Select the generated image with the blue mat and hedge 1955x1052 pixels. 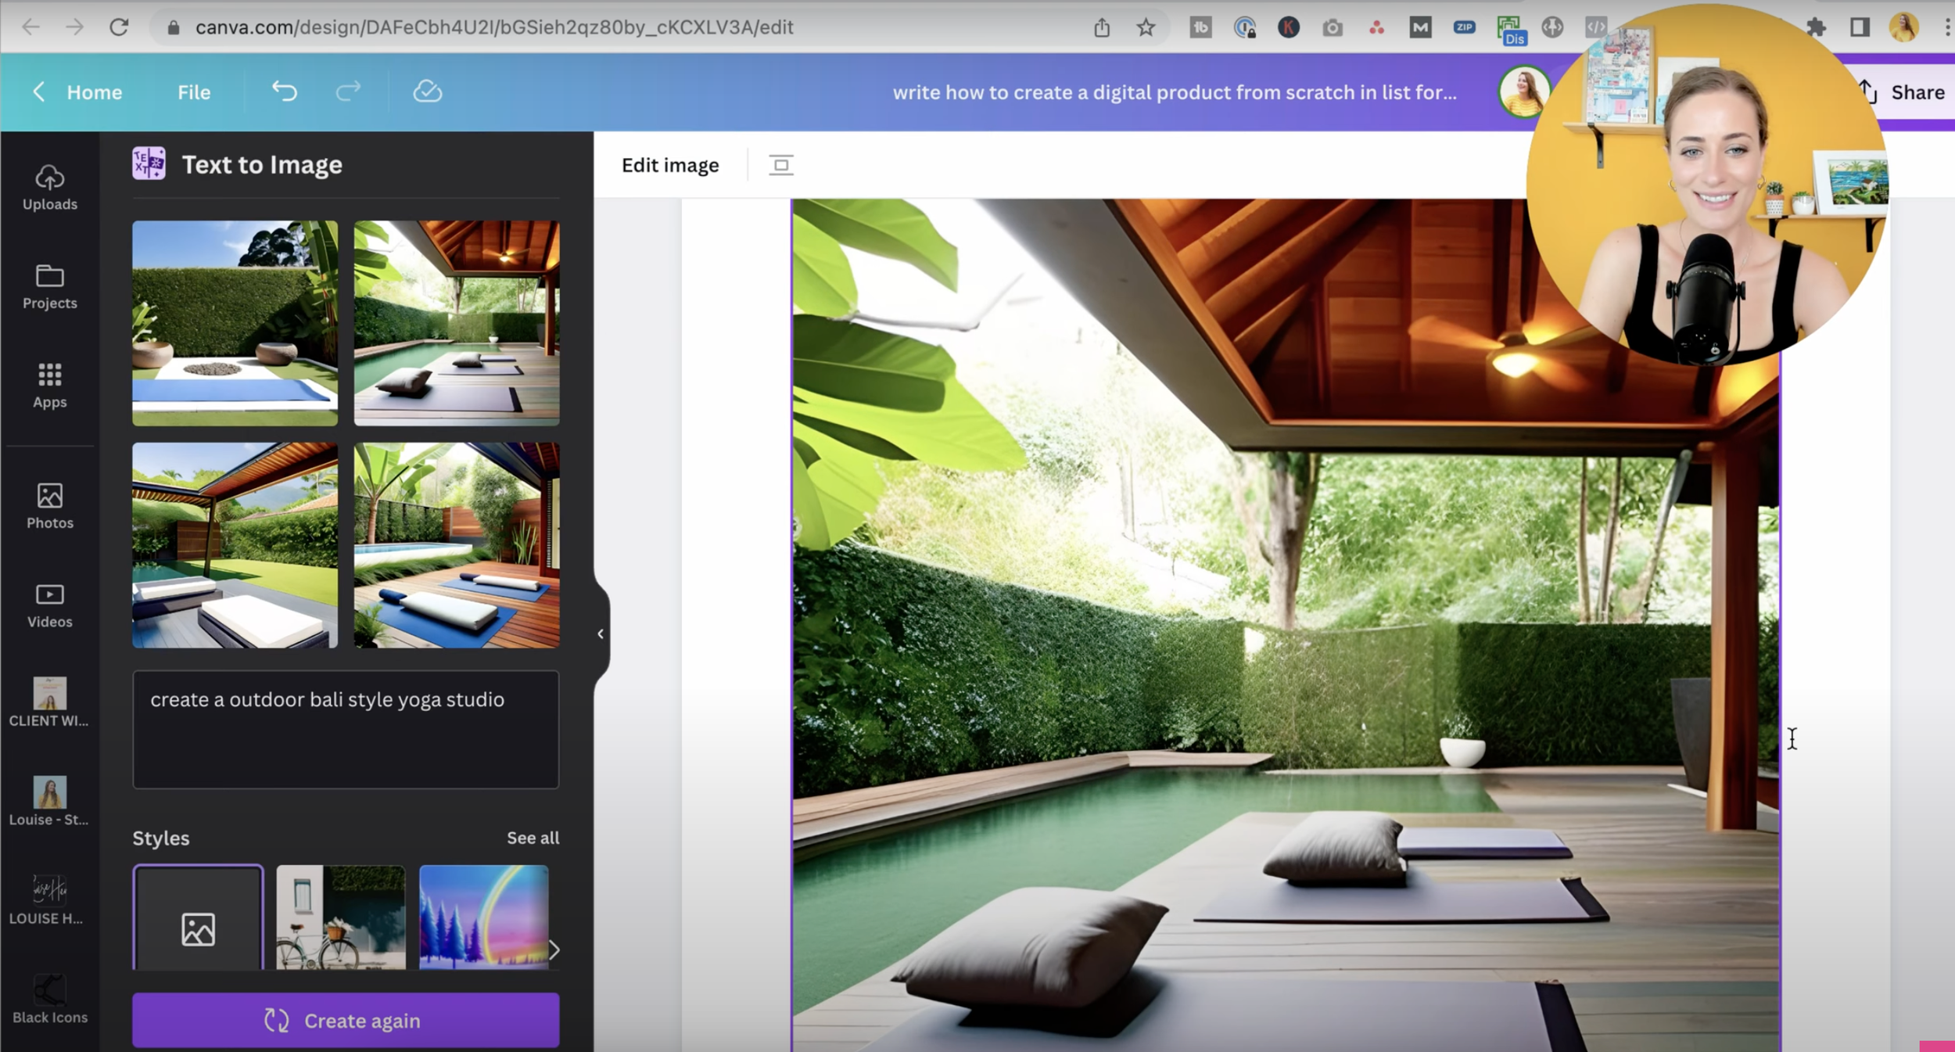click(235, 323)
